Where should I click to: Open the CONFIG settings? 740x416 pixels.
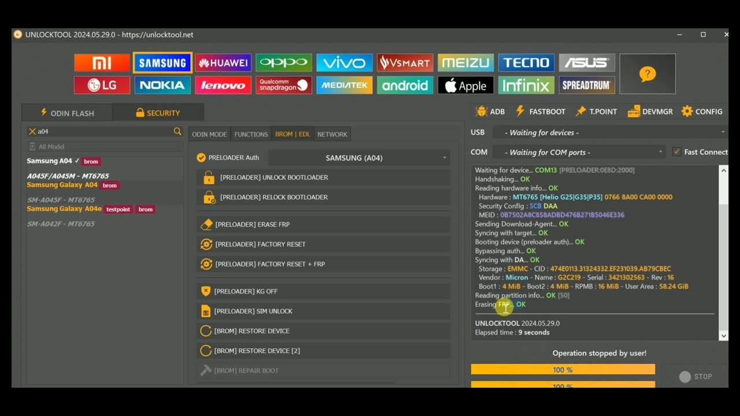coord(702,112)
